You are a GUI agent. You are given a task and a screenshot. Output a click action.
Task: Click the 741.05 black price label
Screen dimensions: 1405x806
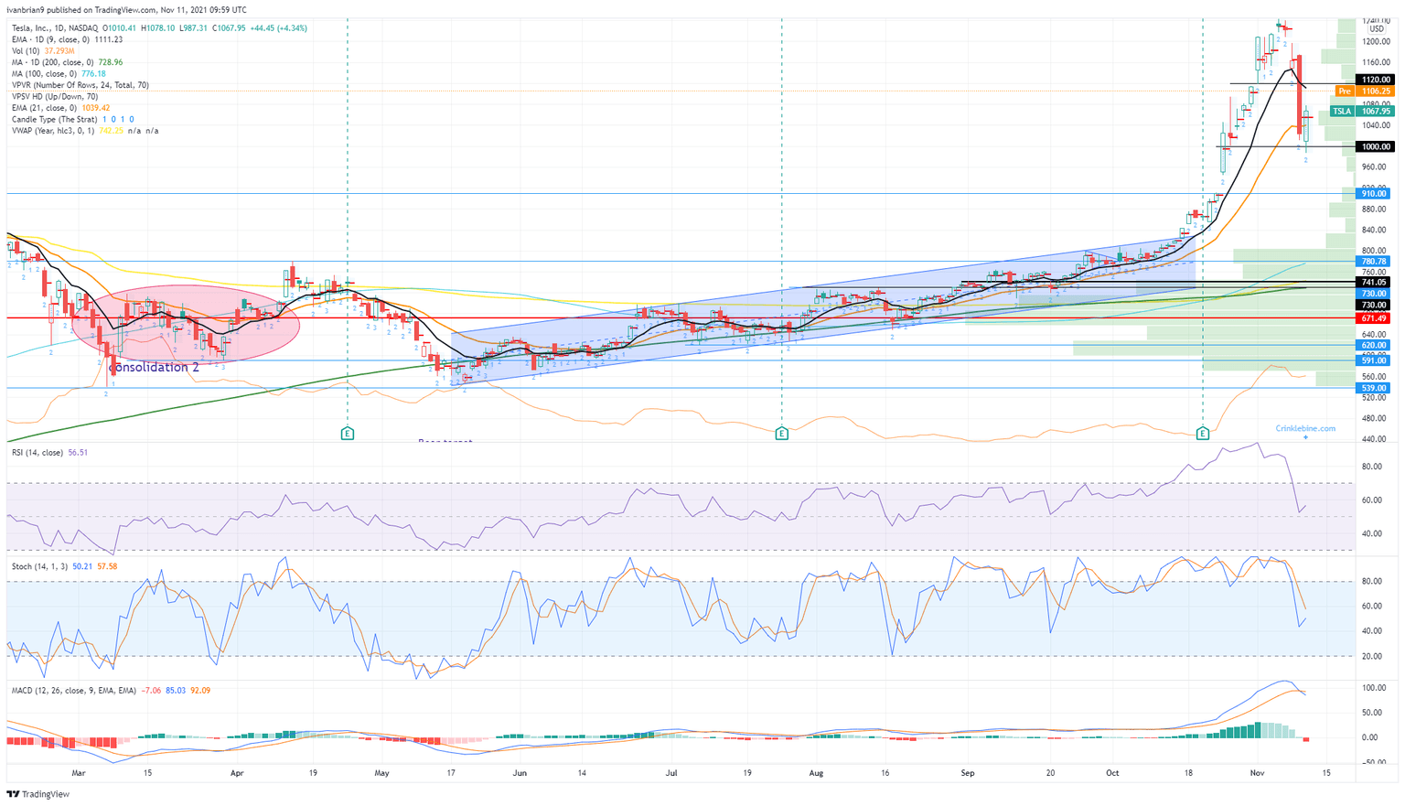click(x=1375, y=283)
